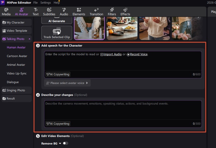
Task: Open Video Template in sidebar
Action: [16, 31]
